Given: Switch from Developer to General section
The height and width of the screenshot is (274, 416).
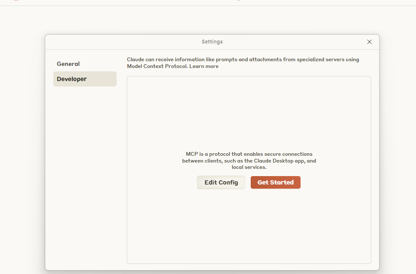Looking at the screenshot, I should tap(68, 64).
